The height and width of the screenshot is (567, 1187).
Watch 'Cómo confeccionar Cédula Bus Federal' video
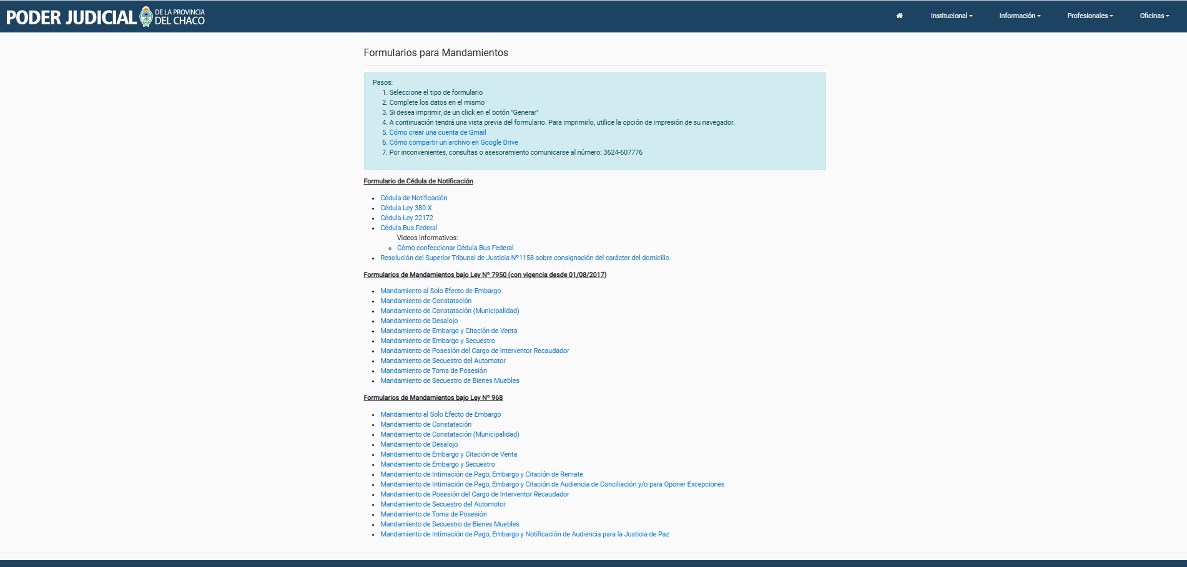(455, 248)
